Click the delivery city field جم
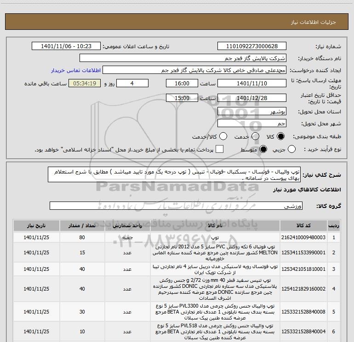The height and width of the screenshot is (342, 354). 252,123
